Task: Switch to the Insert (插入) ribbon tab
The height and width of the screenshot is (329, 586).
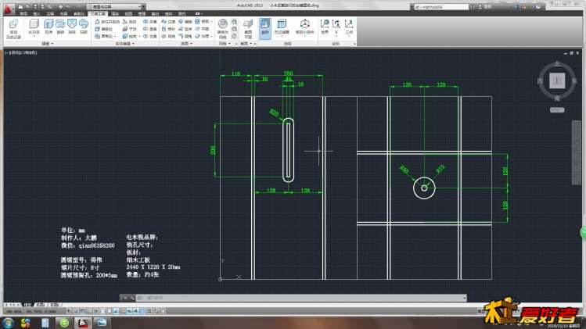Action: point(36,13)
